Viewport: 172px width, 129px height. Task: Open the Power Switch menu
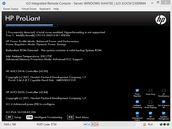click(11, 9)
